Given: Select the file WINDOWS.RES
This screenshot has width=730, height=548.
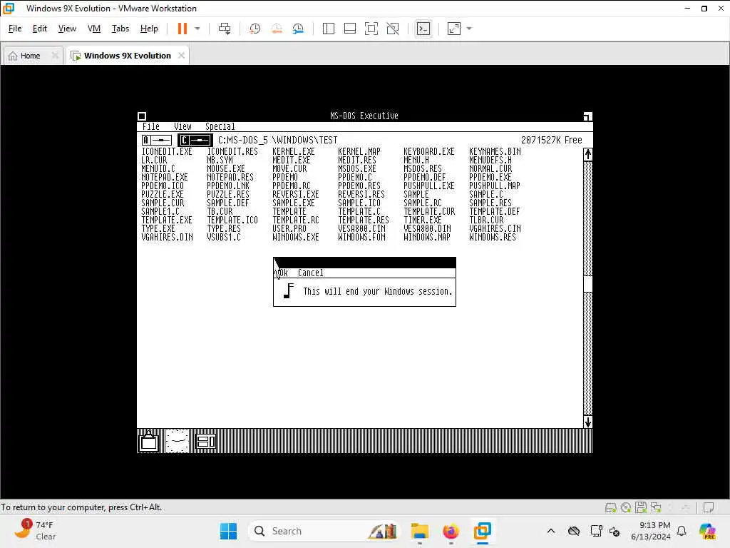Looking at the screenshot, I should pyautogui.click(x=493, y=237).
